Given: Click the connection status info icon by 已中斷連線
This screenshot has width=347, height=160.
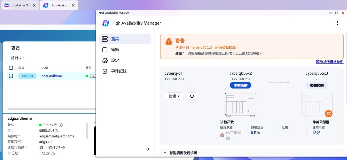Looking at the screenshot, I should pyautogui.click(x=222, y=135).
